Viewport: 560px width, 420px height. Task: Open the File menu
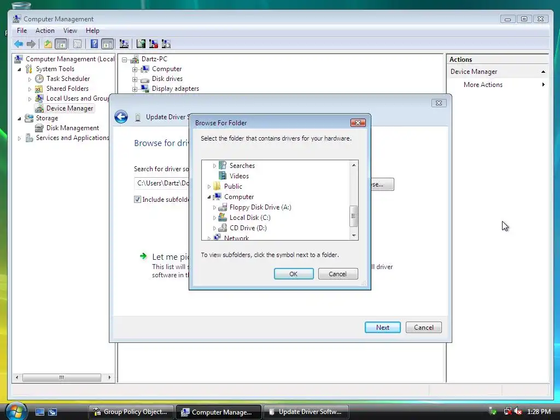[22, 31]
